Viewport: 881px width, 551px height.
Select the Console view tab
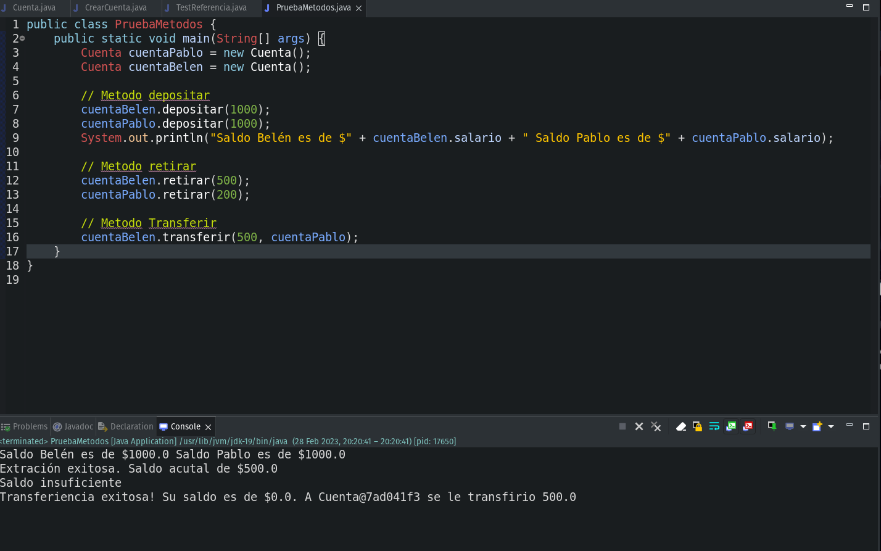pos(185,426)
